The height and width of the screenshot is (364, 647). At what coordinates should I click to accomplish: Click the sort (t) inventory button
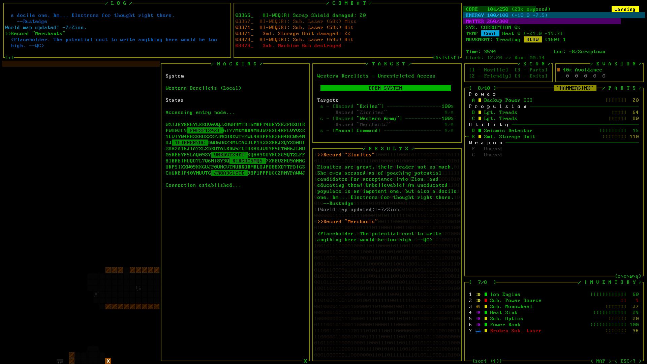pos(487,361)
